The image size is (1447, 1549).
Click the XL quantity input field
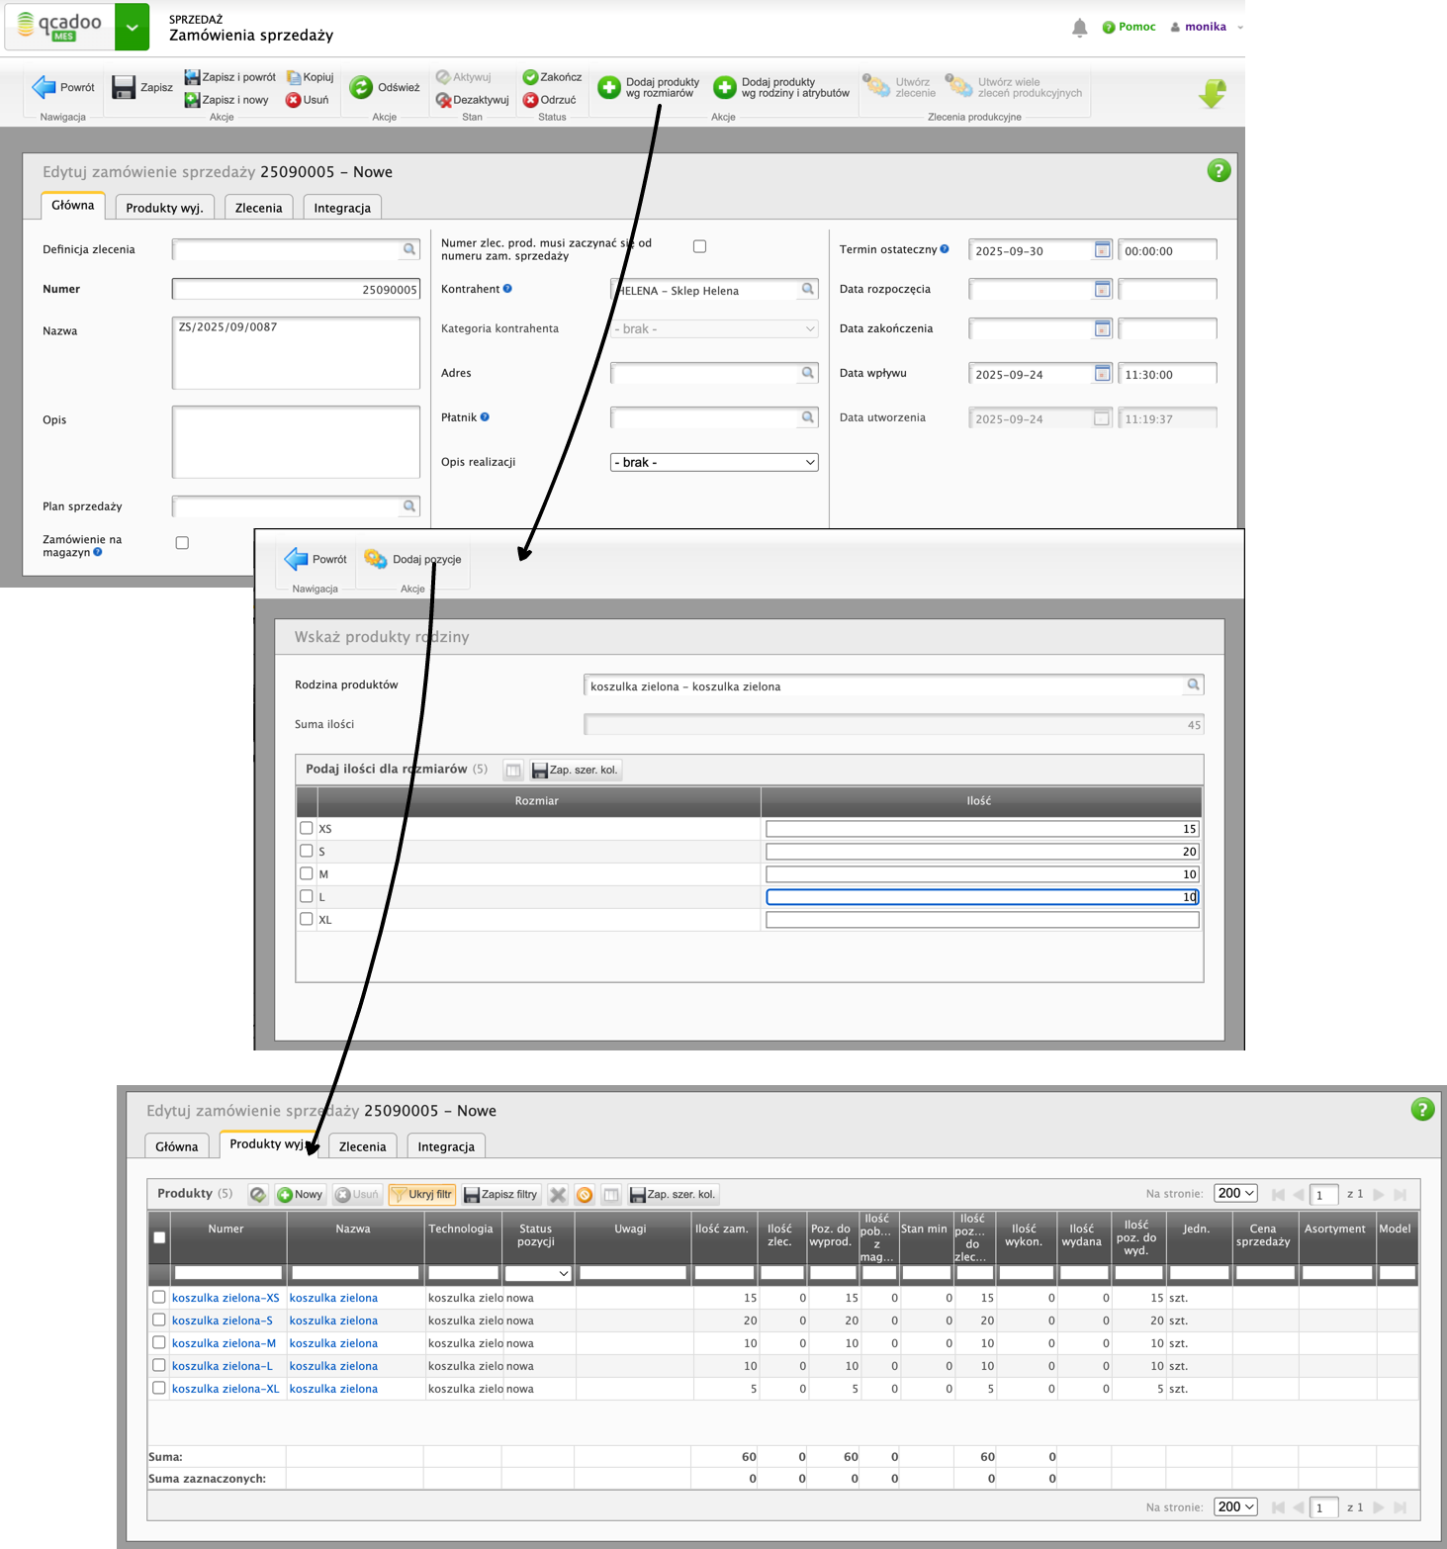click(981, 920)
